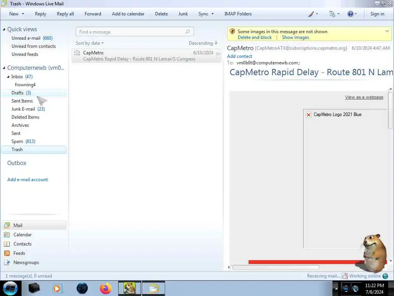
Task: Collapse the Quick views section
Action: [x=4, y=29]
